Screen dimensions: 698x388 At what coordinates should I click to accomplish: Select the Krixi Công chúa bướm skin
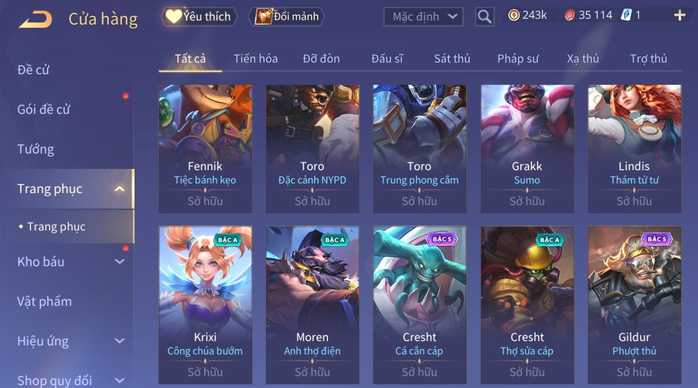pyautogui.click(x=205, y=305)
